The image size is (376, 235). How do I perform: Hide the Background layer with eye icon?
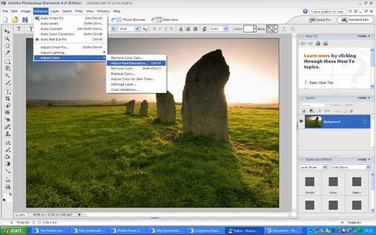301,121
